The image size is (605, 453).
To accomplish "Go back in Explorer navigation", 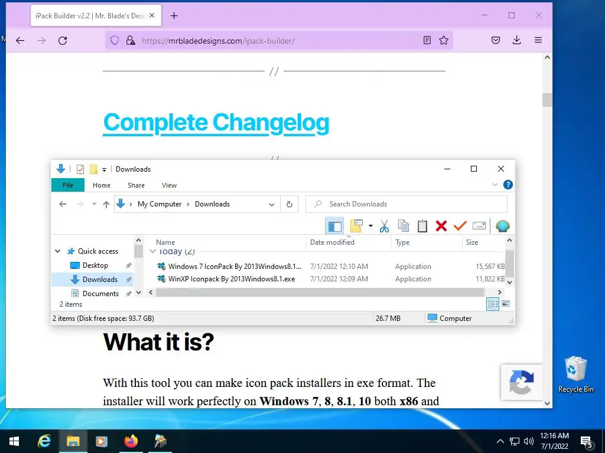I will click(63, 204).
